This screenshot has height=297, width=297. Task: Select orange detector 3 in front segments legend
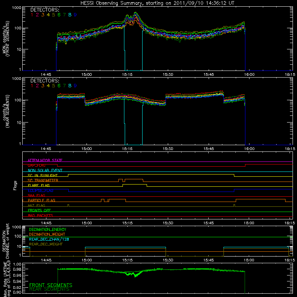coord(43,15)
